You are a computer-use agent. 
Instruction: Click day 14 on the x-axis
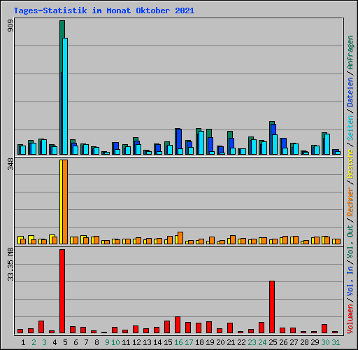pyautogui.click(x=157, y=342)
